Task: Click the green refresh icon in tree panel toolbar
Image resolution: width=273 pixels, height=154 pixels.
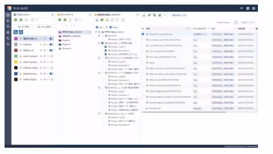Action: coord(102,20)
